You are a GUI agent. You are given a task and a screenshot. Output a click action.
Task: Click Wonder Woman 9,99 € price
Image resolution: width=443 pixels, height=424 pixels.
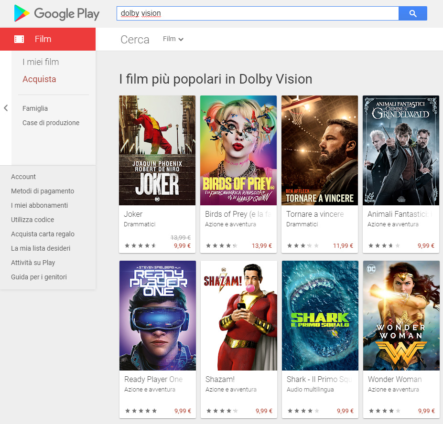(x=426, y=411)
